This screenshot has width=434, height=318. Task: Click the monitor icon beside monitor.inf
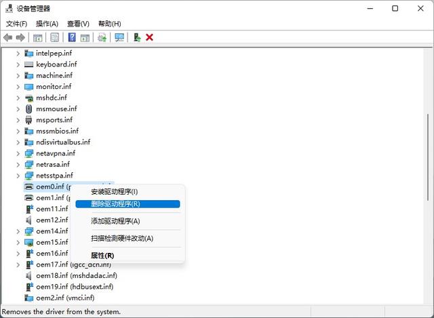(x=28, y=87)
